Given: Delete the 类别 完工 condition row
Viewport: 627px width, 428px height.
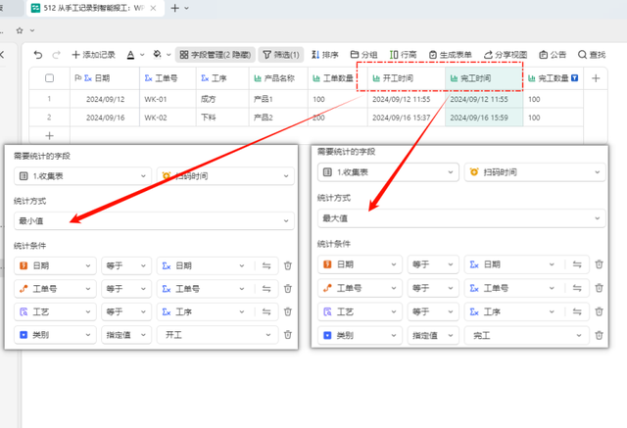Looking at the screenshot, I should [x=599, y=335].
